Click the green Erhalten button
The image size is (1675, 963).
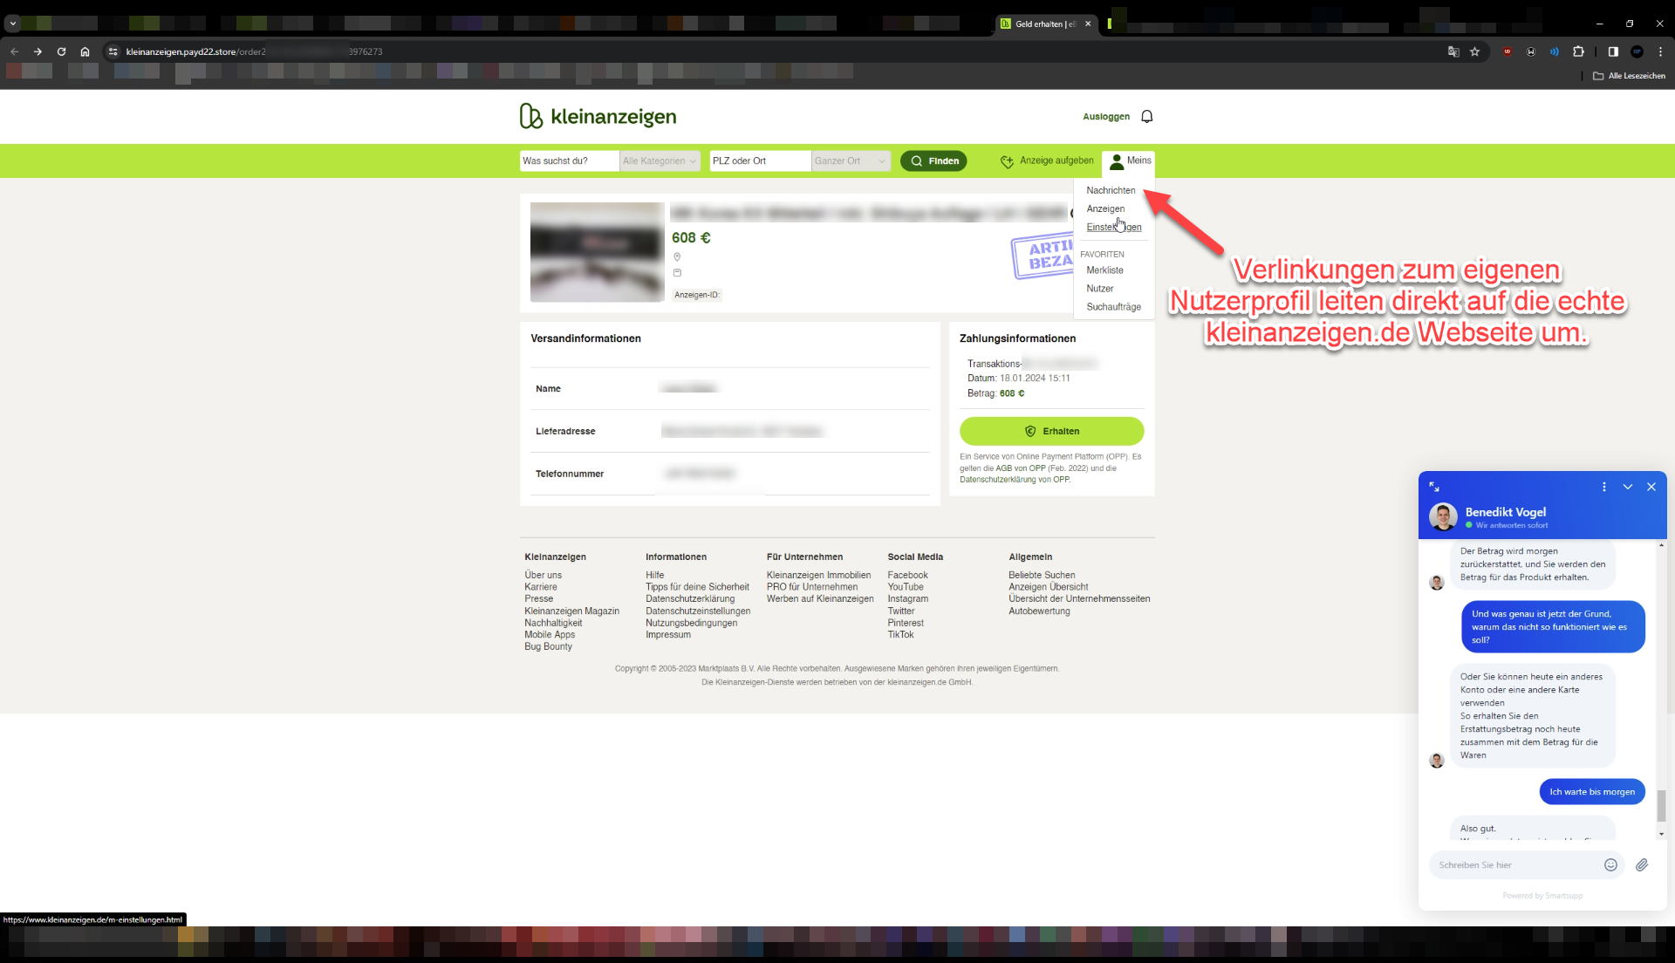coord(1051,431)
